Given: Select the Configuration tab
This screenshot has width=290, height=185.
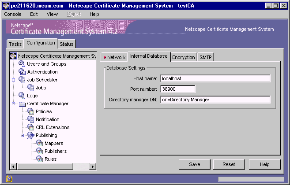Looking at the screenshot, I should 41,43.
